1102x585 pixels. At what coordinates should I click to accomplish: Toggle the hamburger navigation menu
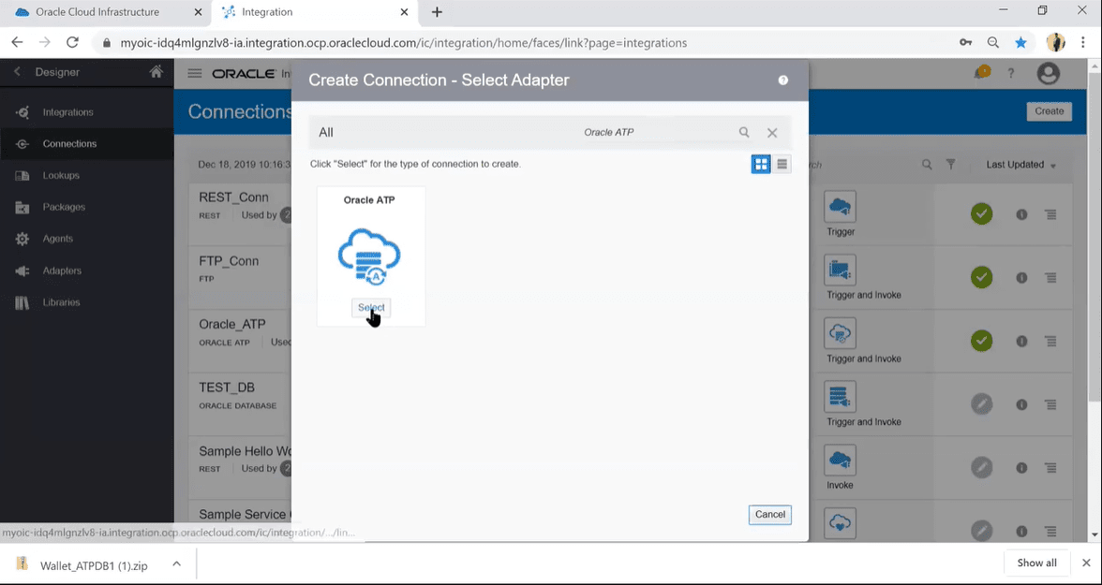click(x=195, y=74)
